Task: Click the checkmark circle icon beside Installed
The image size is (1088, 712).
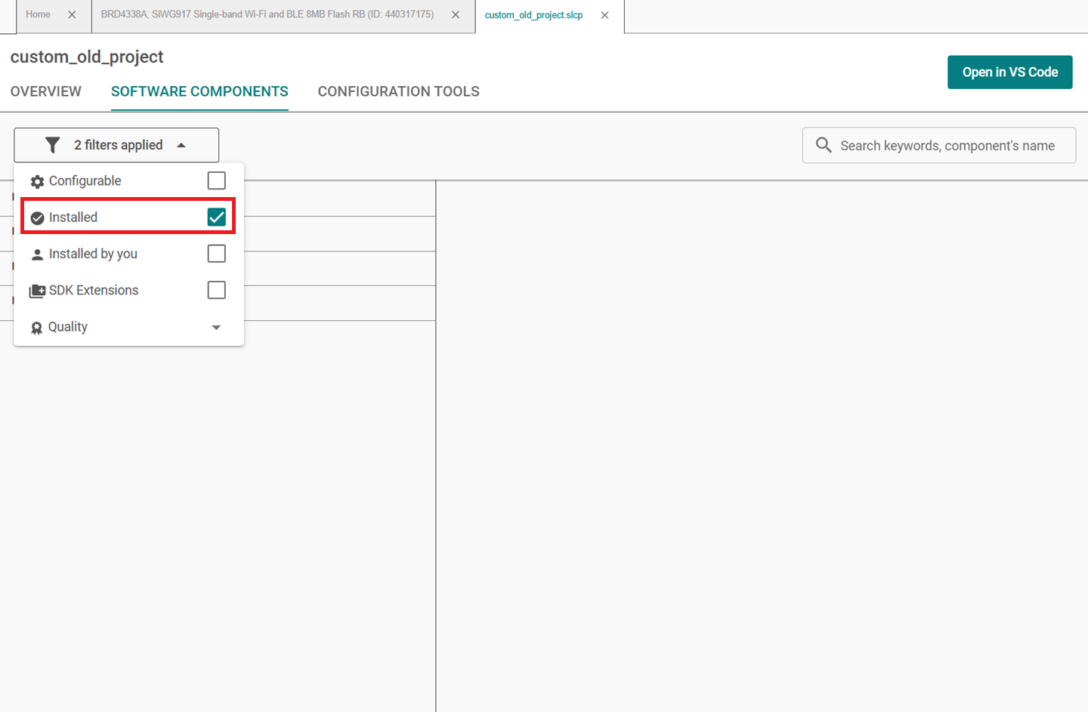Action: pos(37,218)
